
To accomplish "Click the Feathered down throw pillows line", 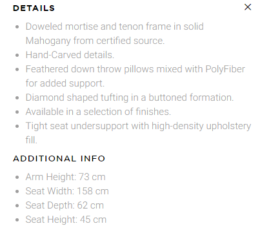I will (135, 69).
